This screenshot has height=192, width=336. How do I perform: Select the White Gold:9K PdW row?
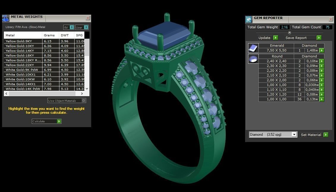click(44, 70)
